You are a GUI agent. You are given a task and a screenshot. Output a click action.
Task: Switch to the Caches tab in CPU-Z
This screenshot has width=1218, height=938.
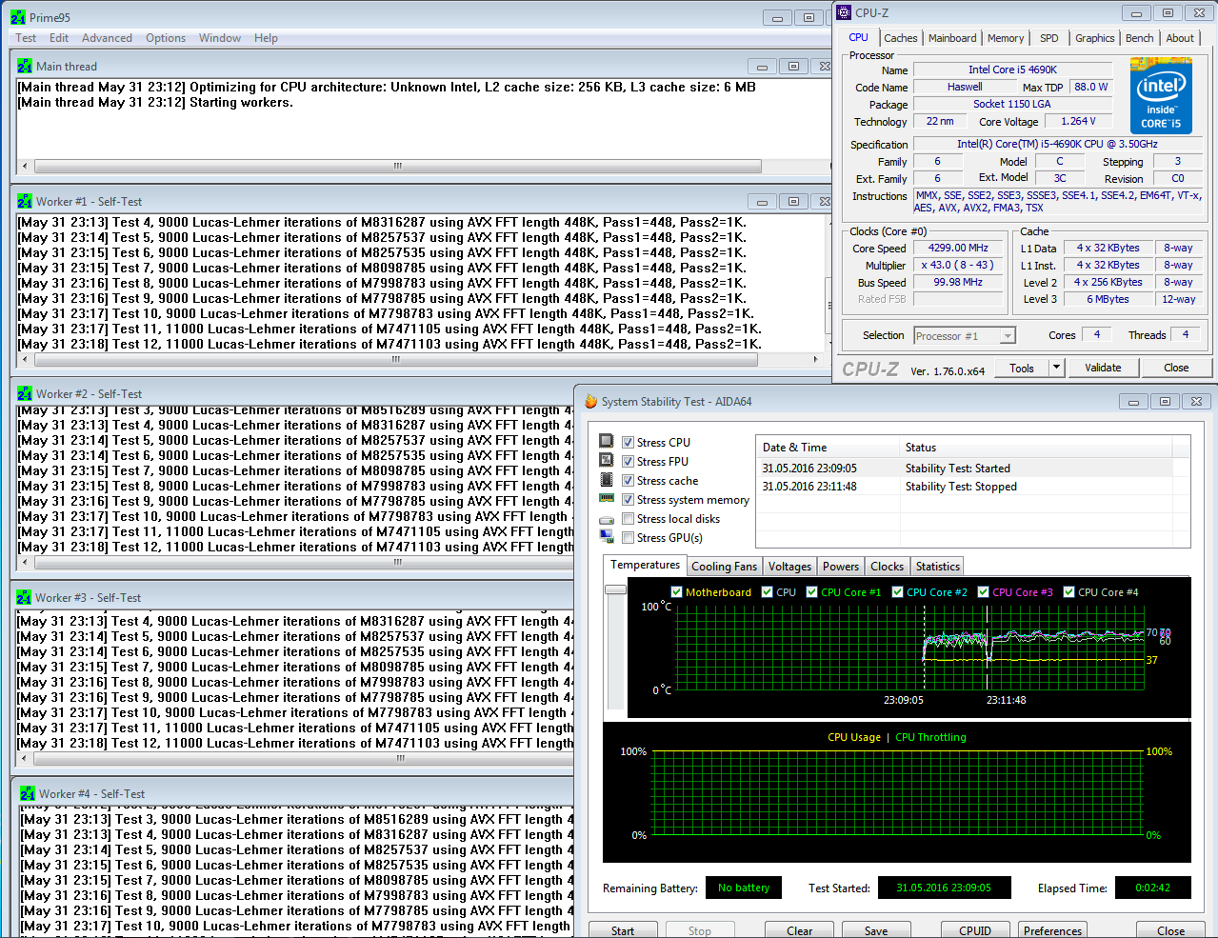[x=900, y=38]
